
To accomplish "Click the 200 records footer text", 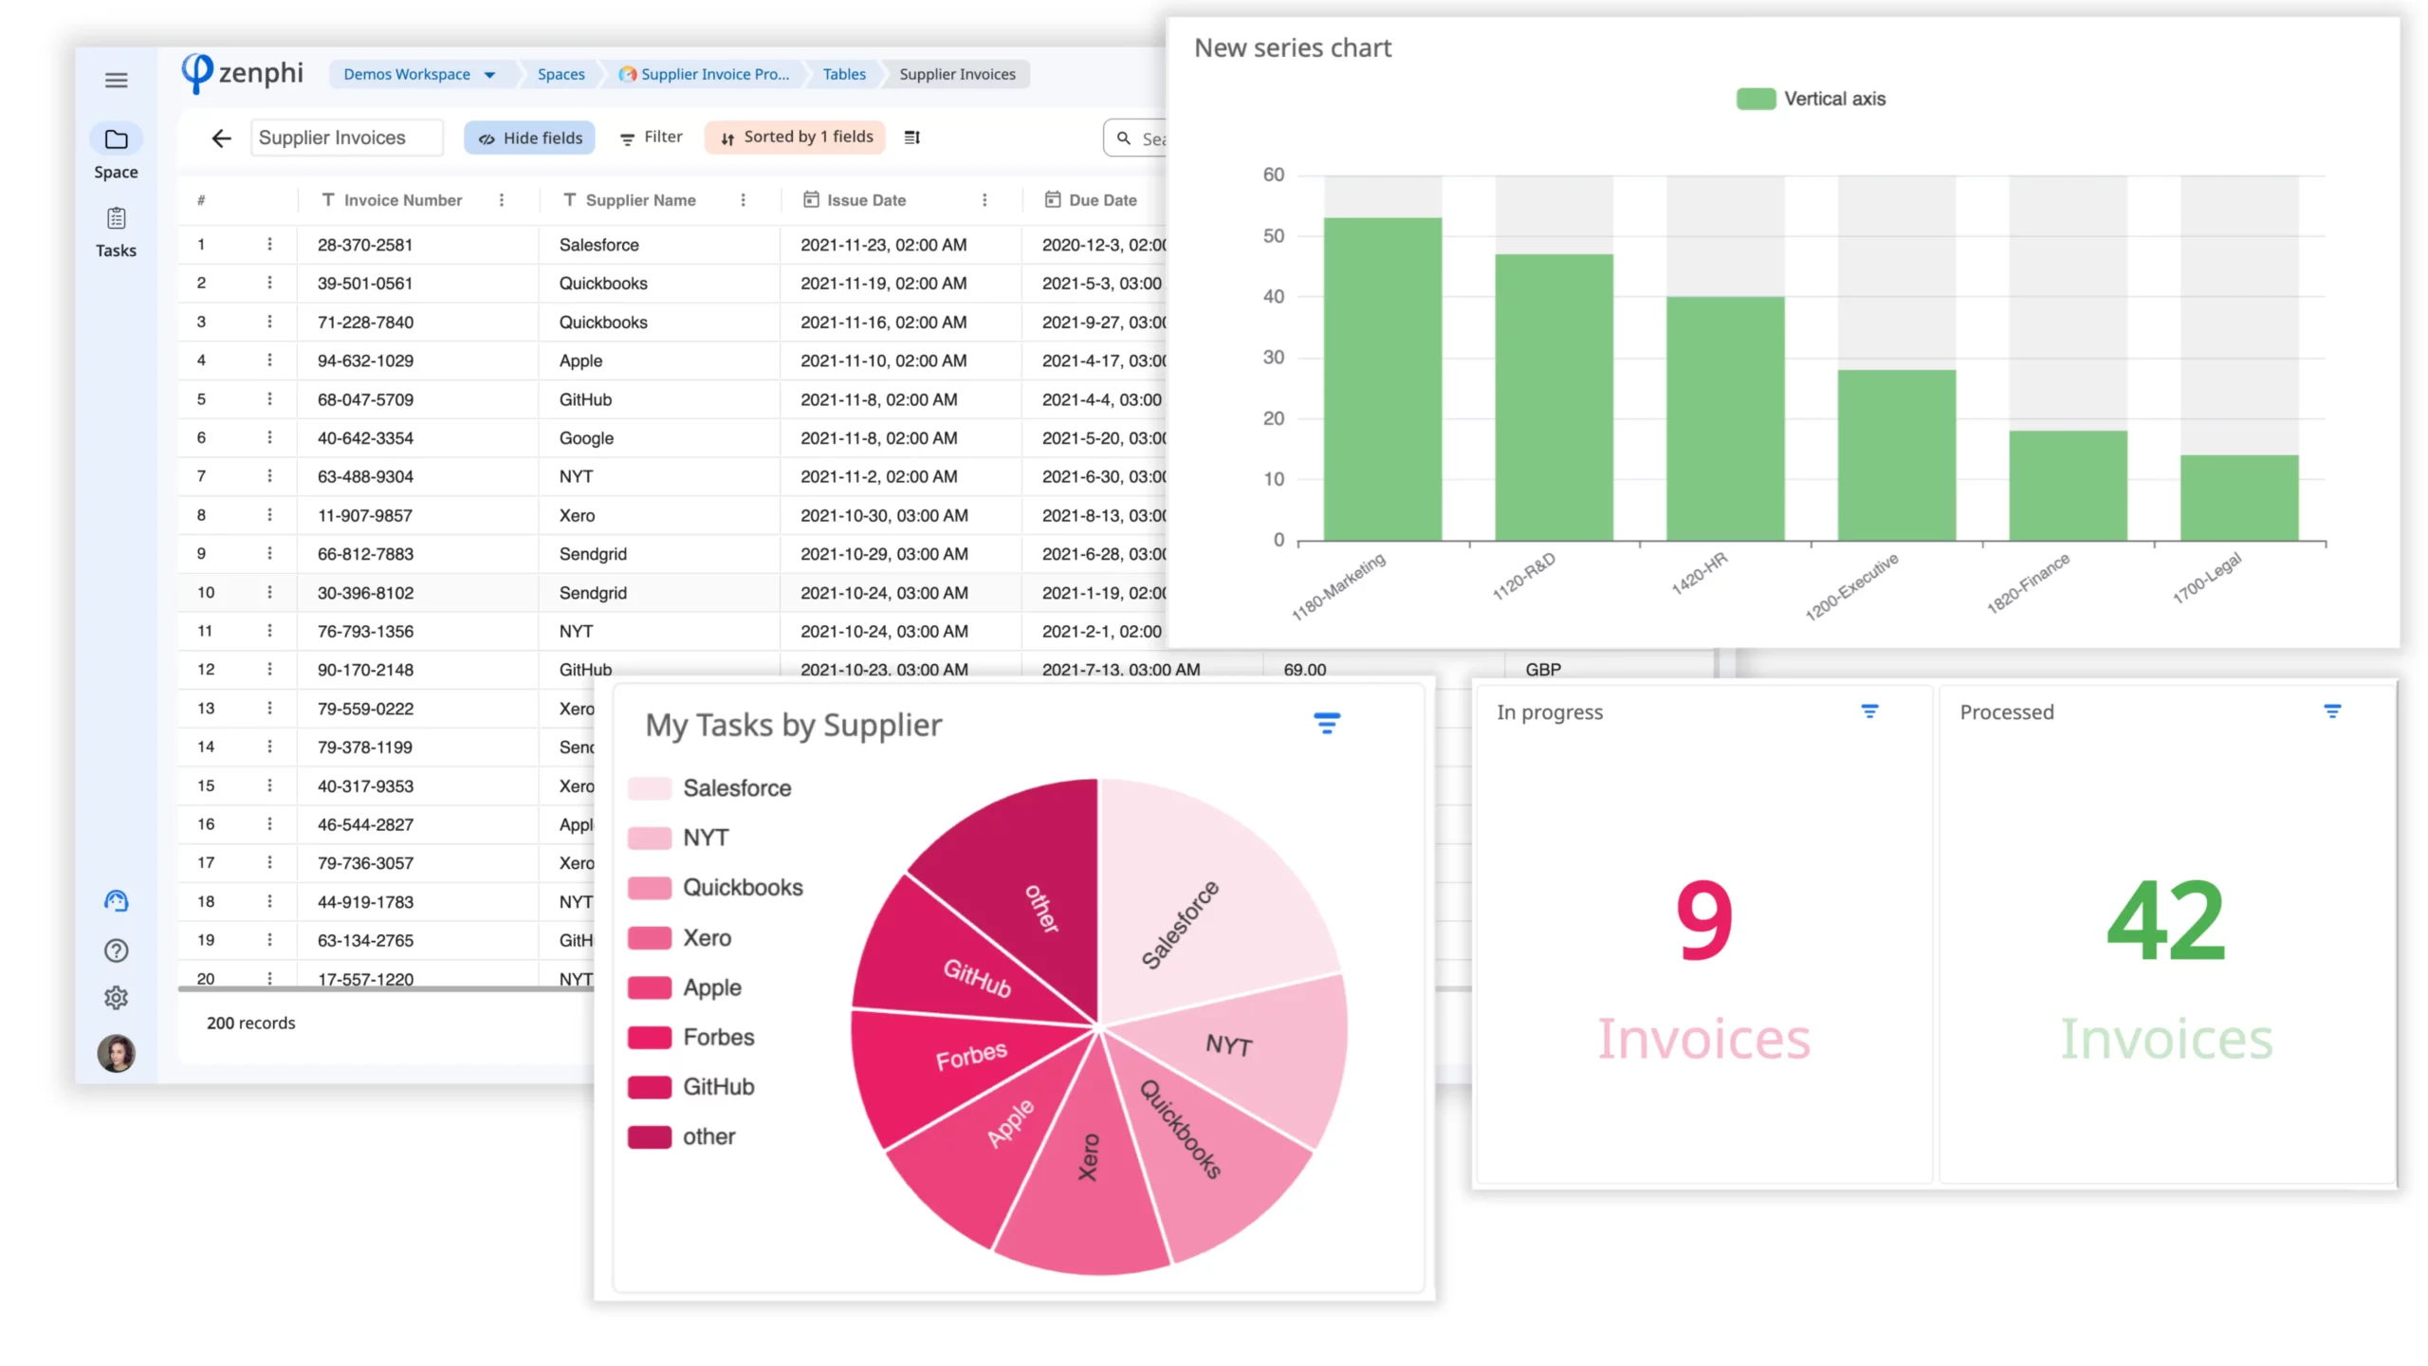I will click(x=250, y=1023).
